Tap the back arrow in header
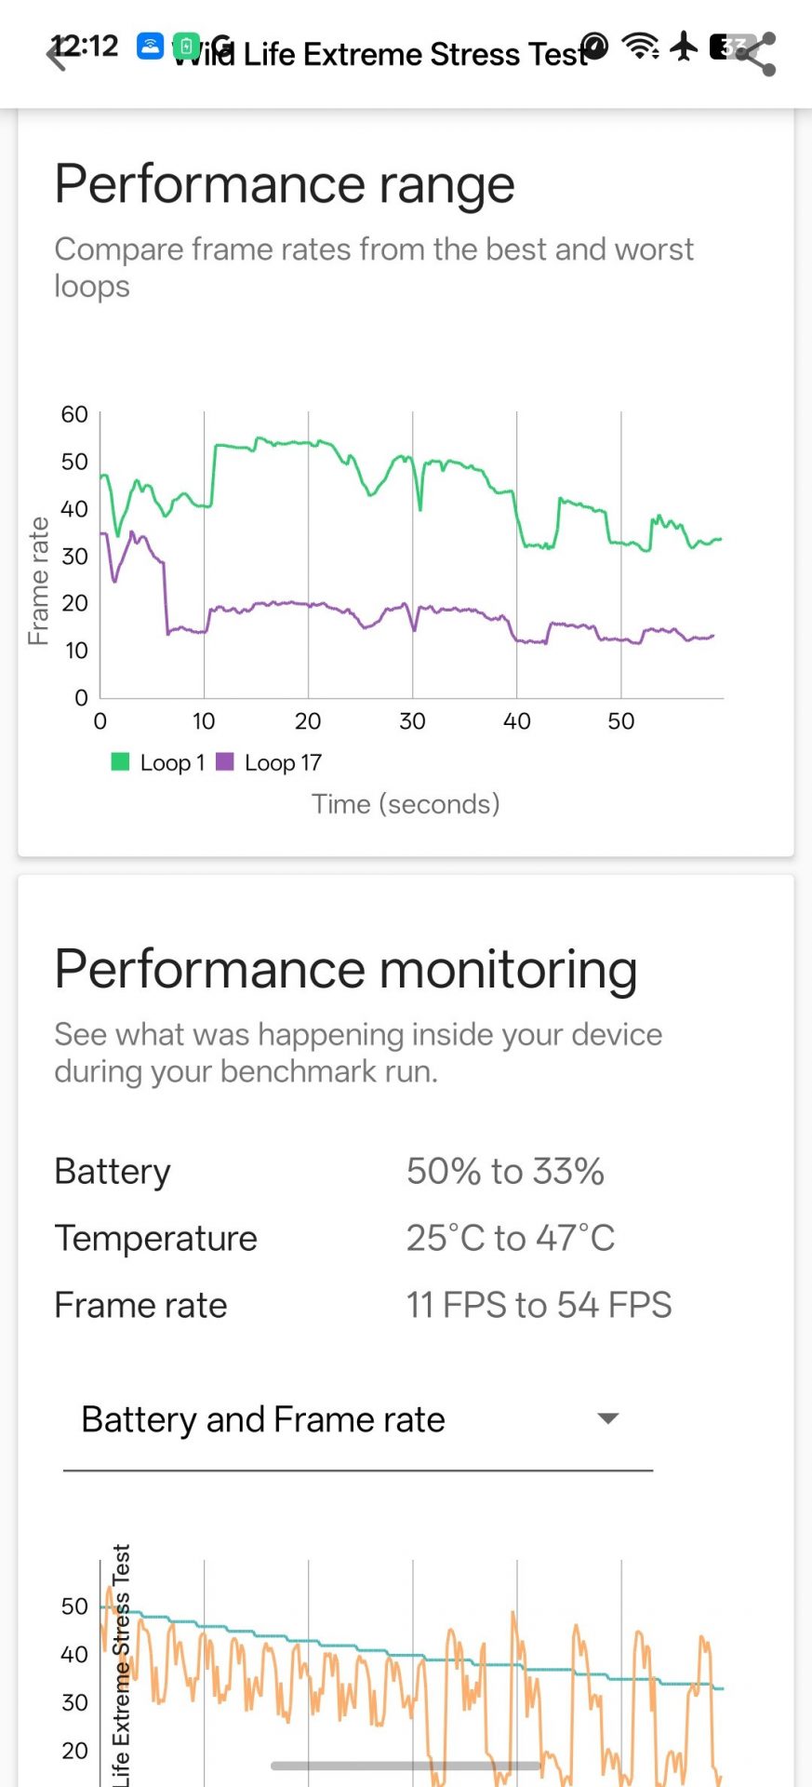 [58, 56]
